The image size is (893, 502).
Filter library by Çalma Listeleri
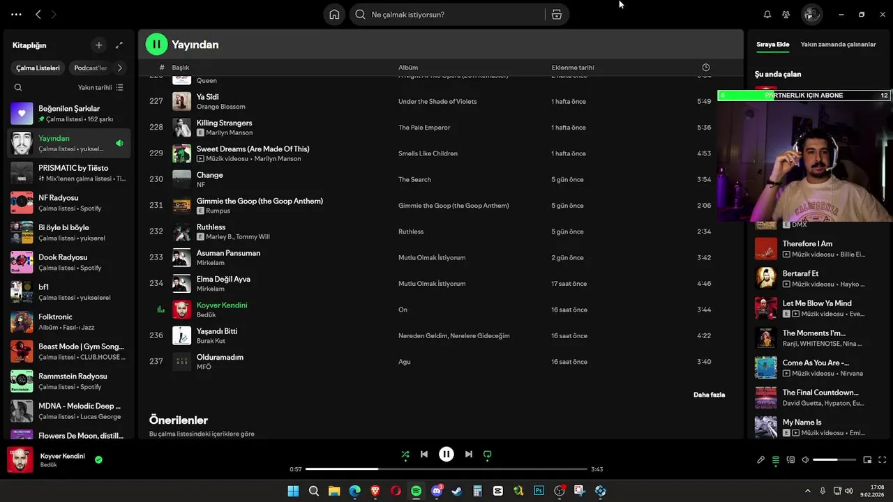[x=38, y=68]
